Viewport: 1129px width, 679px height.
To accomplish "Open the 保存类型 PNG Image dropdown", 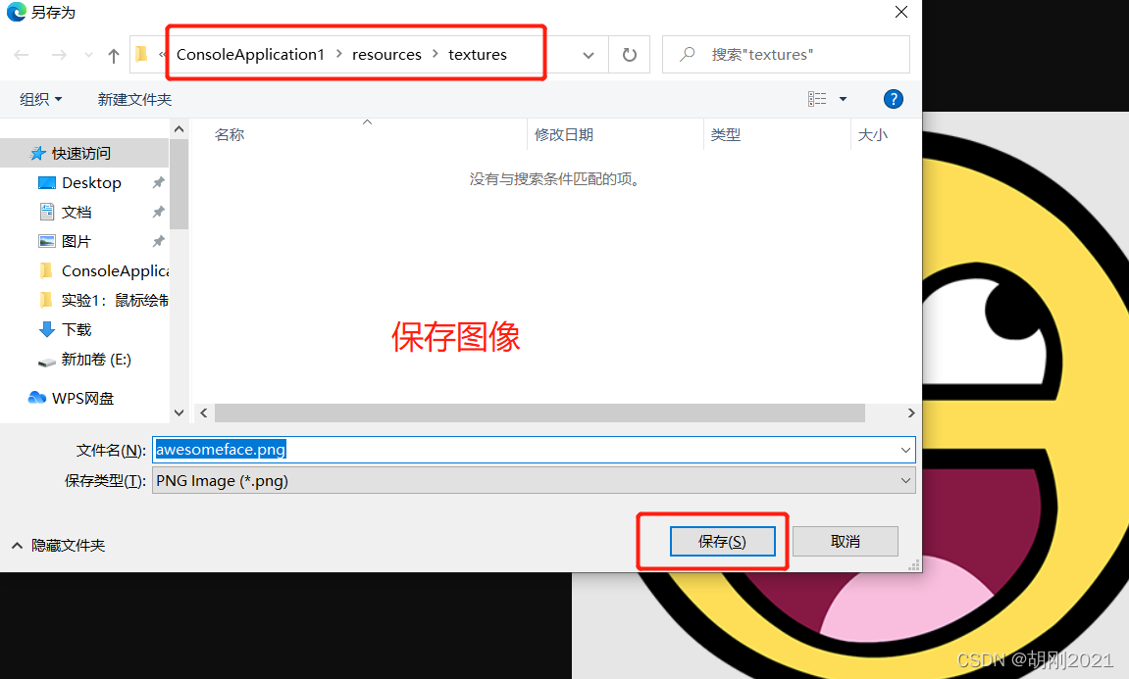I will pos(903,480).
